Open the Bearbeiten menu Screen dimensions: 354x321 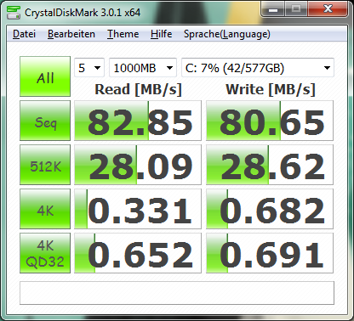(x=71, y=34)
